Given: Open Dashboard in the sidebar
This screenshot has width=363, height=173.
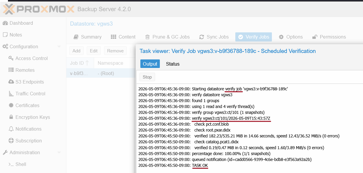Looking at the screenshot, I should (x=21, y=23).
